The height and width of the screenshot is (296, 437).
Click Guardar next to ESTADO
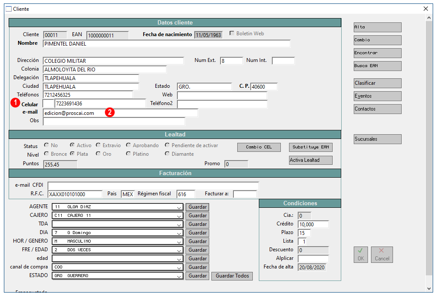[197, 276]
